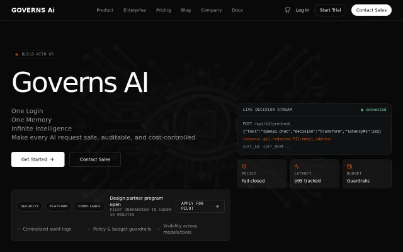The image size is (403, 252).
Task: Open the Company menu item
Action: pyautogui.click(x=212, y=10)
